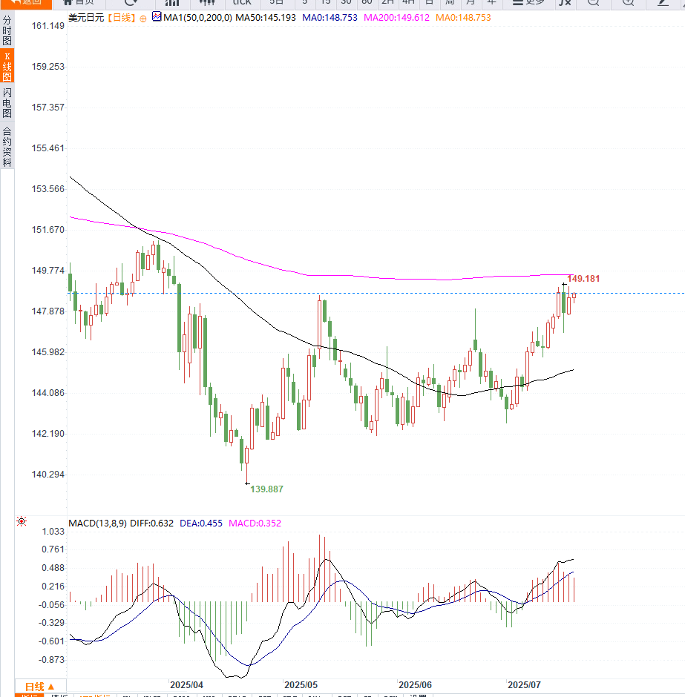Open the 更多 more menu
Viewport: 685px width, 697px height.
pos(528,3)
